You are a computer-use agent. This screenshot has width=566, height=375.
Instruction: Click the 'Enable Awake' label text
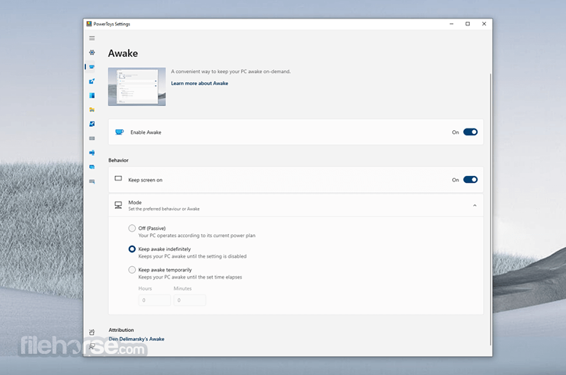coord(146,133)
